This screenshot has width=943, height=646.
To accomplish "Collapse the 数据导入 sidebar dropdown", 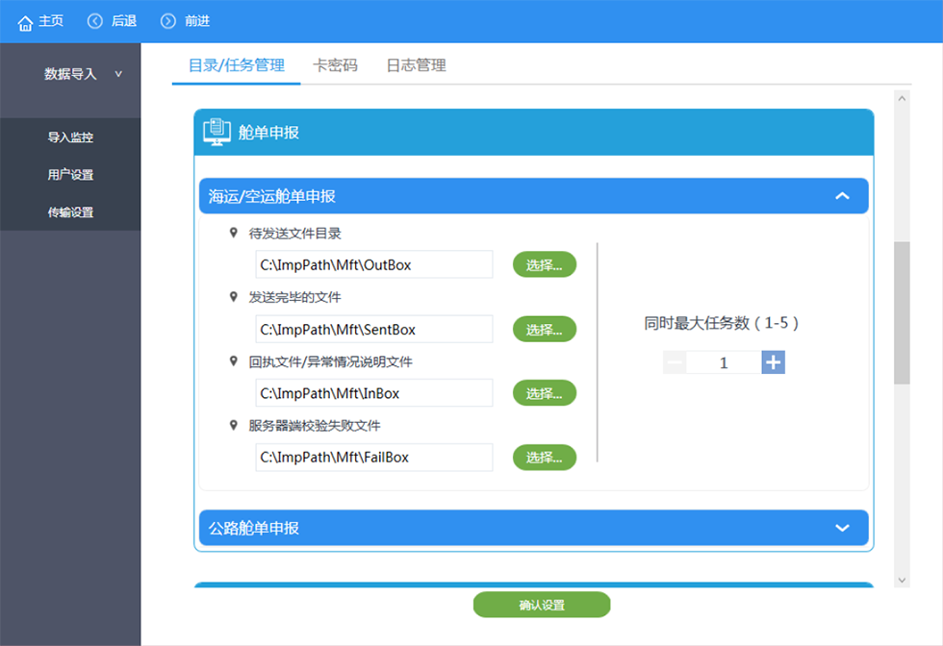I will click(x=117, y=73).
